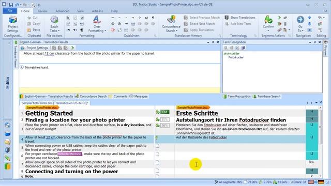Click Select Next Match
Screen dimensions: 331x186
point(199,24)
